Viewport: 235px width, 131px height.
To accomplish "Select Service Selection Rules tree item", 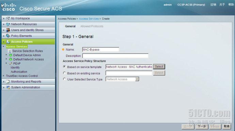I will point(28,51).
